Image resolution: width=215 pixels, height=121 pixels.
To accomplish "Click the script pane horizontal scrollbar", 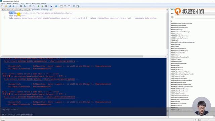I will (73, 56).
